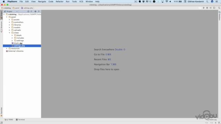Open the Edit menu
221x124 pixels.
pyautogui.click(x=27, y=1)
